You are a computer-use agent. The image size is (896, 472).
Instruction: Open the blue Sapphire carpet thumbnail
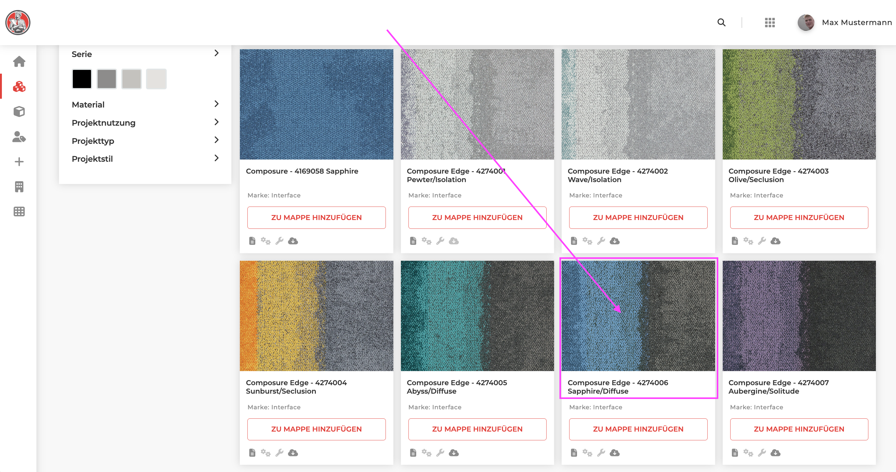pyautogui.click(x=316, y=104)
